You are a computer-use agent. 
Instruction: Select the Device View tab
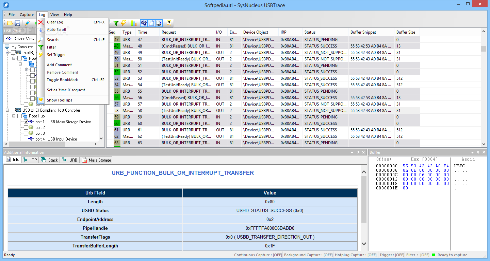tap(20, 39)
